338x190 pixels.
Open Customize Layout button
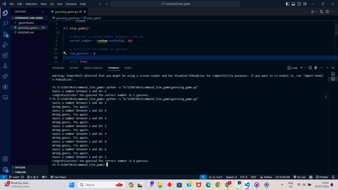305,4
